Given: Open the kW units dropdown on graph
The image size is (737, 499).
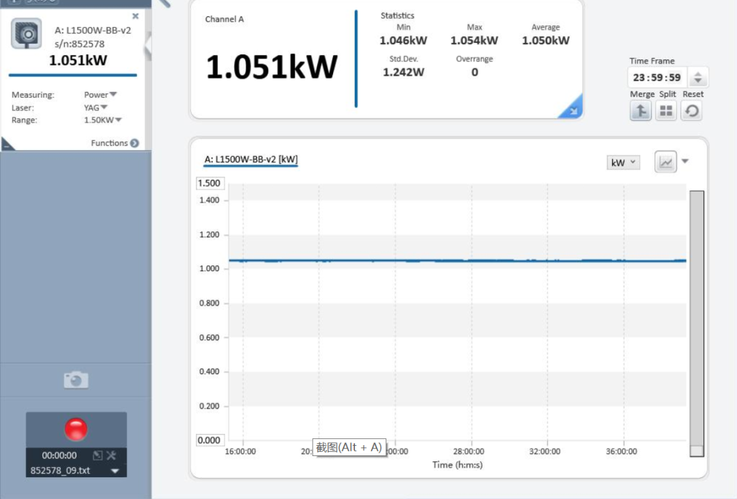Looking at the screenshot, I should pos(623,163).
